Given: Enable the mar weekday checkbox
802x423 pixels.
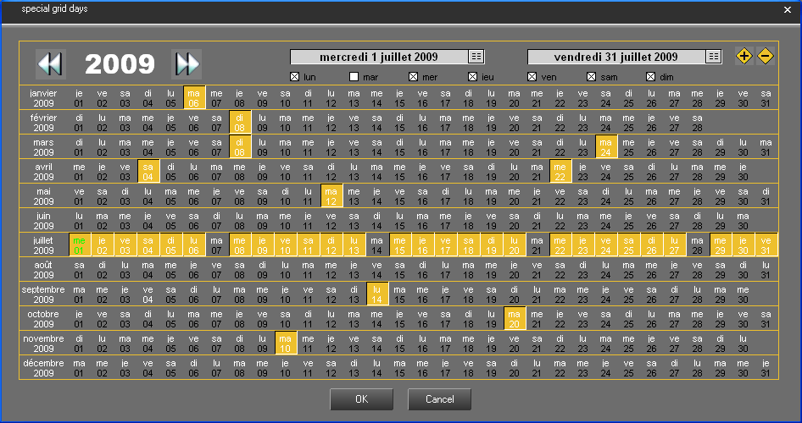Looking at the screenshot, I should click(x=354, y=77).
